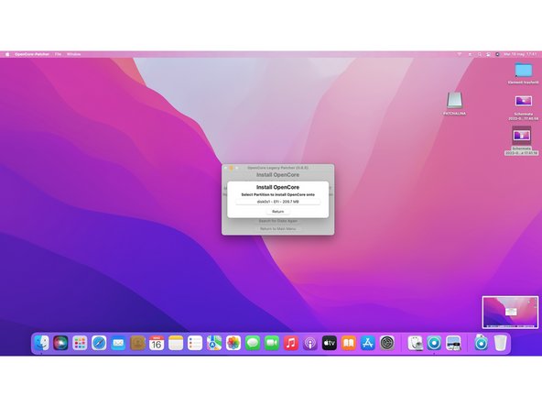The width and height of the screenshot is (542, 407).
Task: Open Finder from the Dock
Action: [41, 344]
